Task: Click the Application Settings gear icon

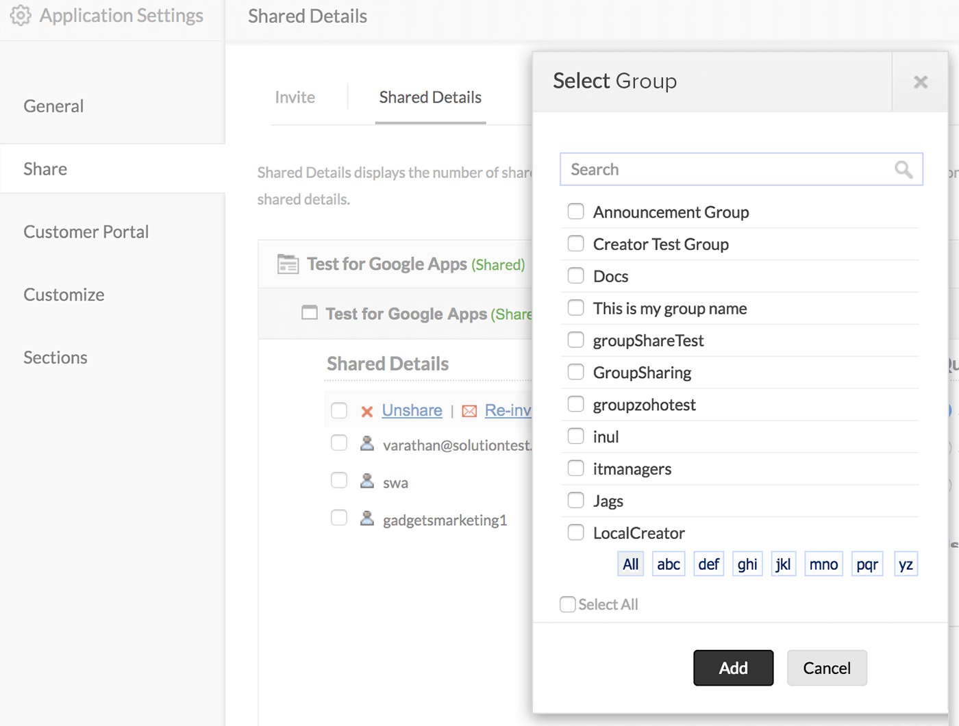Action: click(21, 15)
